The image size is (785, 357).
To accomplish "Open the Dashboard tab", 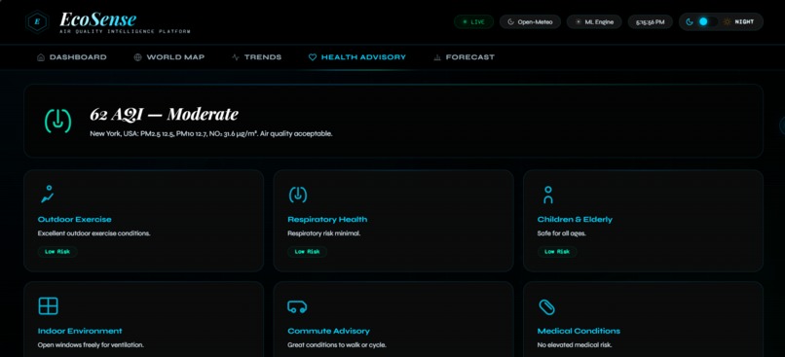I will pos(72,57).
